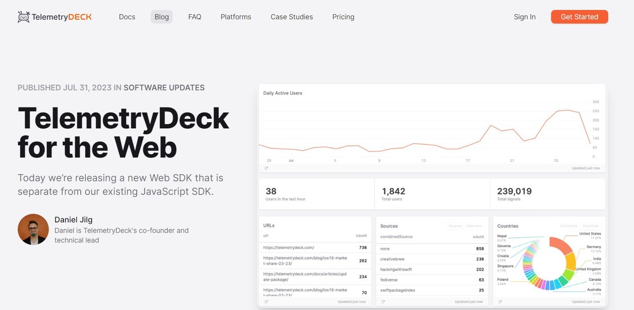The image size is (634, 310).
Task: Switch Countries panel to Continents
Action: 569,226
